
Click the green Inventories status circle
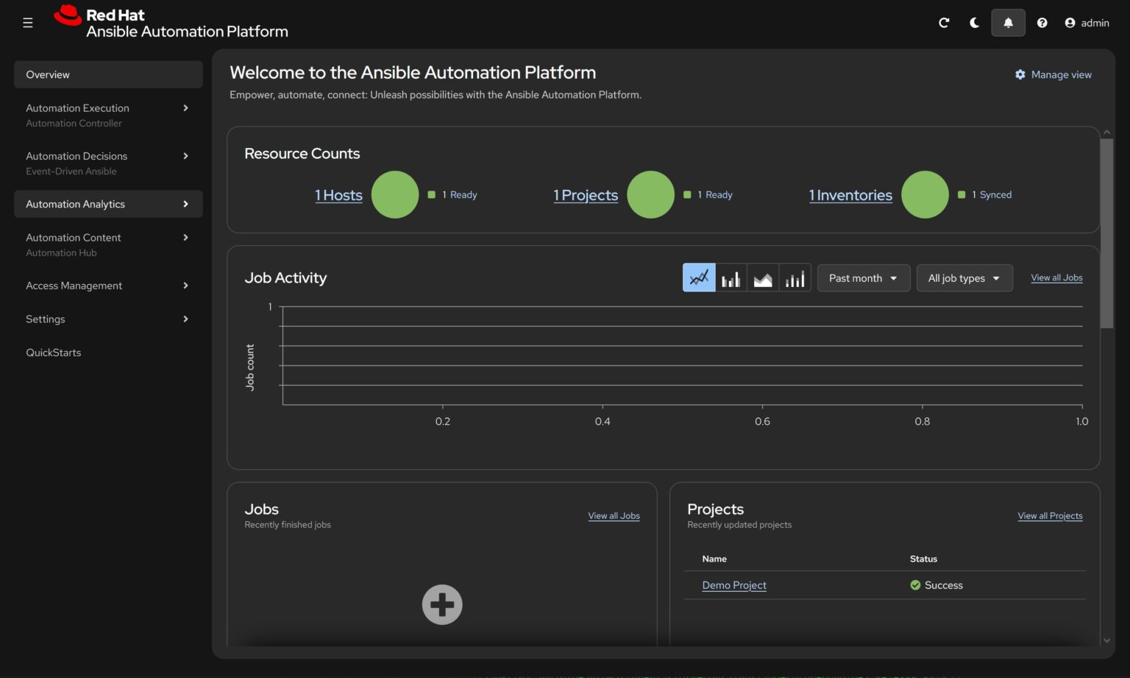click(x=925, y=194)
